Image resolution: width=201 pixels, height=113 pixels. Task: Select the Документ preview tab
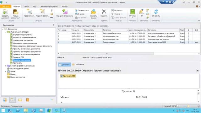coord(64,65)
